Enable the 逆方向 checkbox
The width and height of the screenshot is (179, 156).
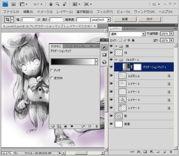[52, 78]
